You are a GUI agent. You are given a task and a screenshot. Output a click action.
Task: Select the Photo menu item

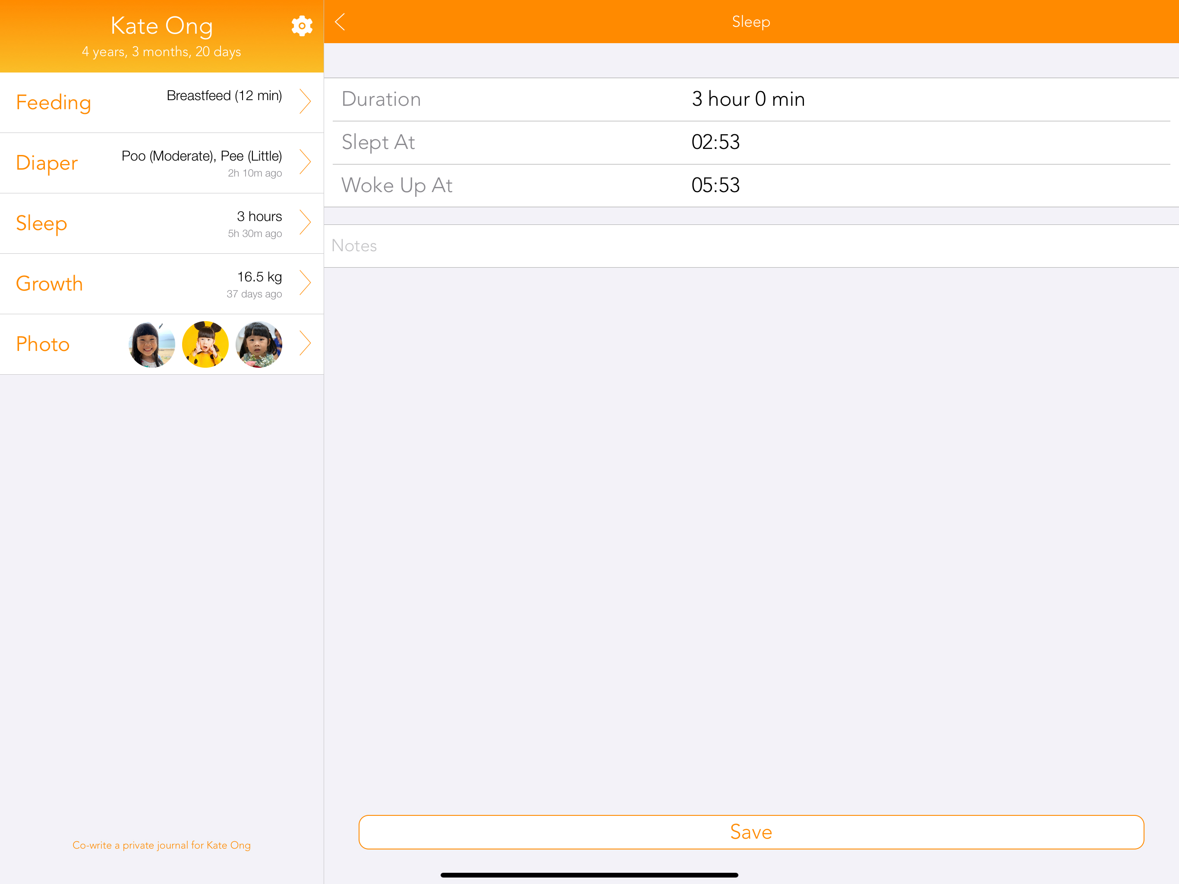(43, 344)
